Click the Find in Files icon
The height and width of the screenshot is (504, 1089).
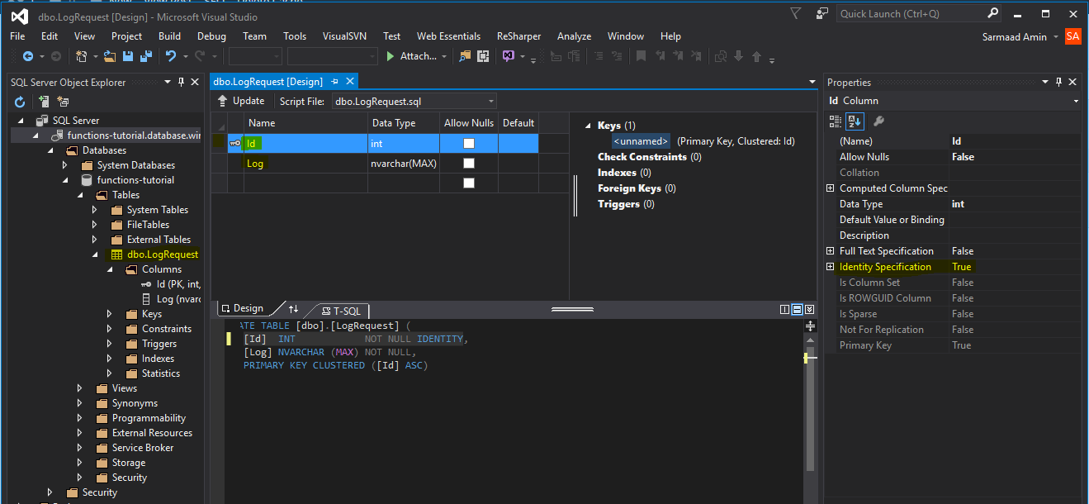[x=465, y=56]
